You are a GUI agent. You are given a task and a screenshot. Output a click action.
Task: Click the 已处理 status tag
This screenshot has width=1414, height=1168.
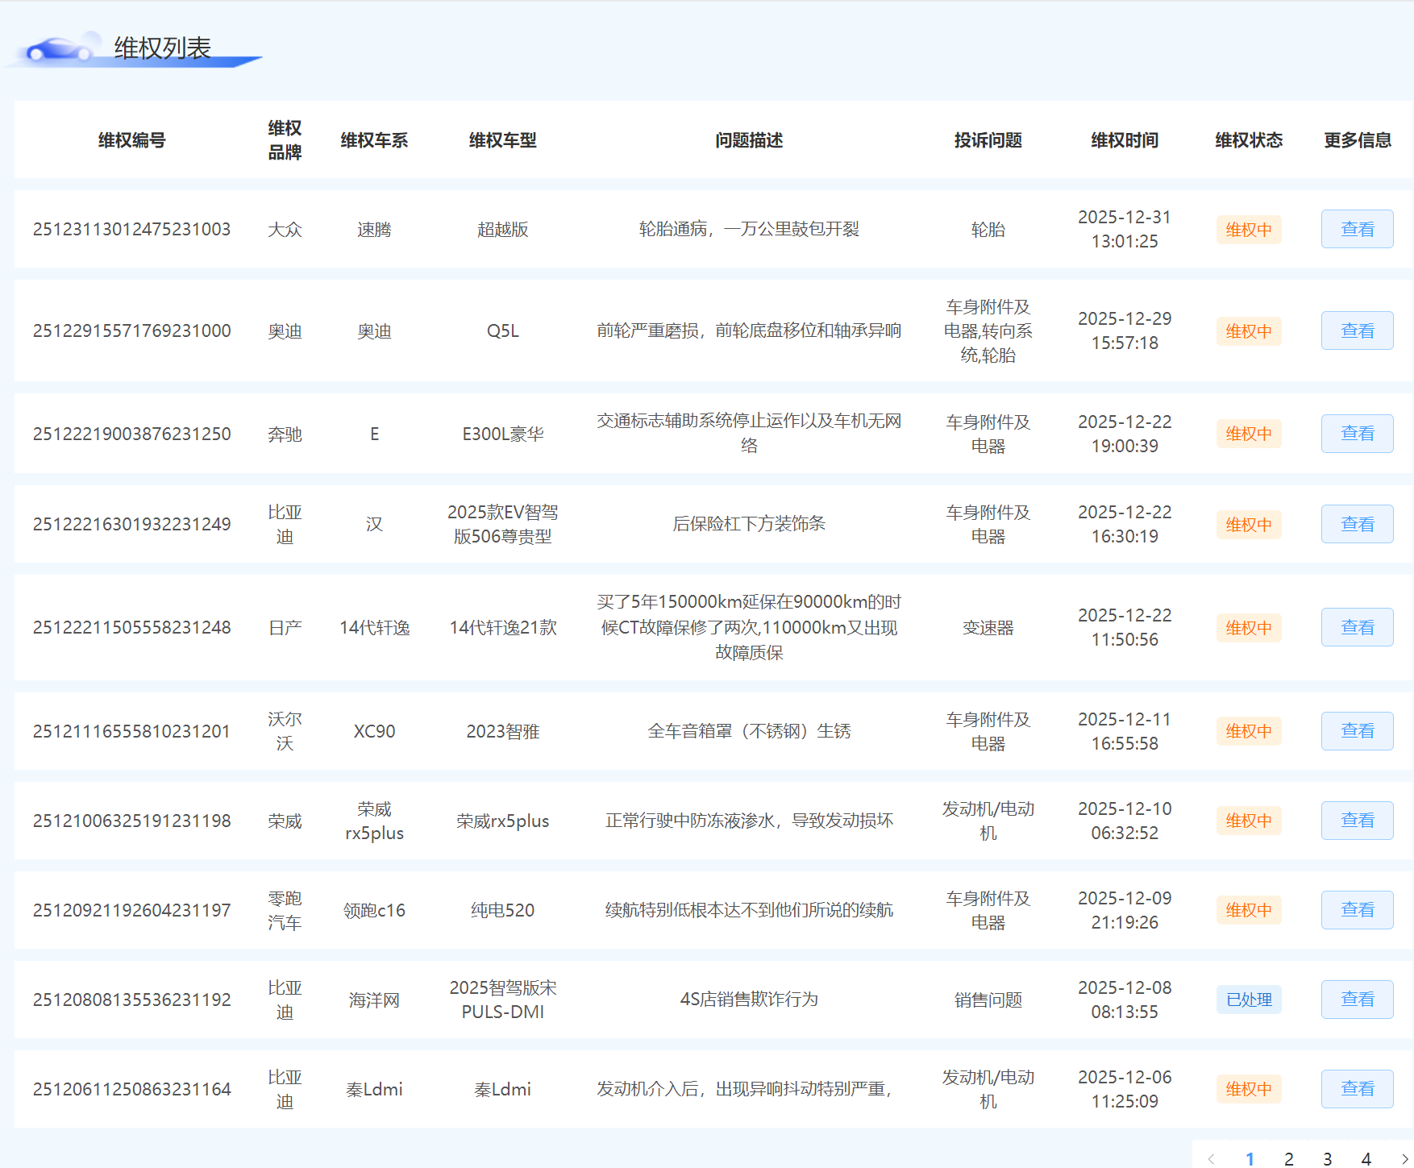coord(1248,1000)
